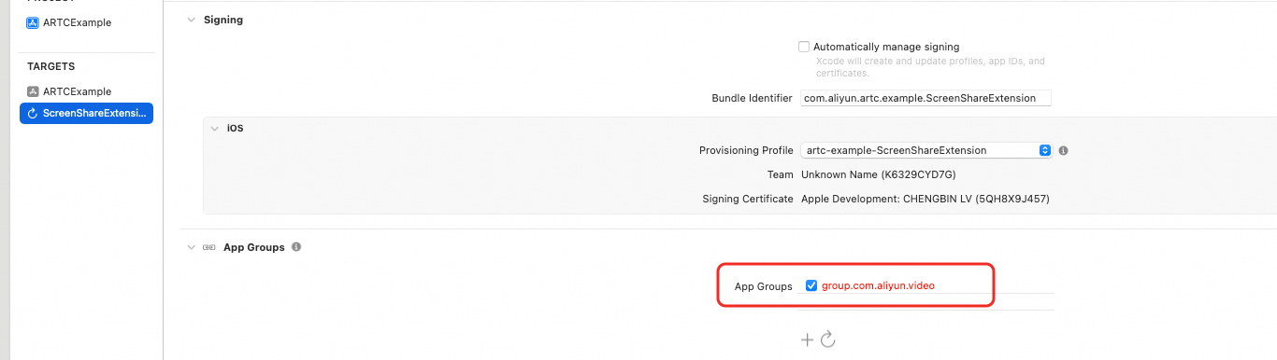Click the ARTCExample target app icon
The image size is (1277, 360).
coord(33,91)
